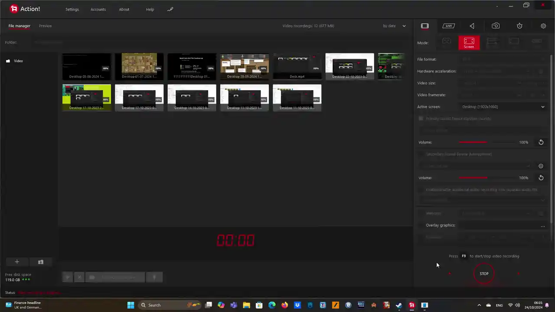Open the benchmark stopwatch tab icon
The height and width of the screenshot is (312, 555).
pyautogui.click(x=519, y=26)
